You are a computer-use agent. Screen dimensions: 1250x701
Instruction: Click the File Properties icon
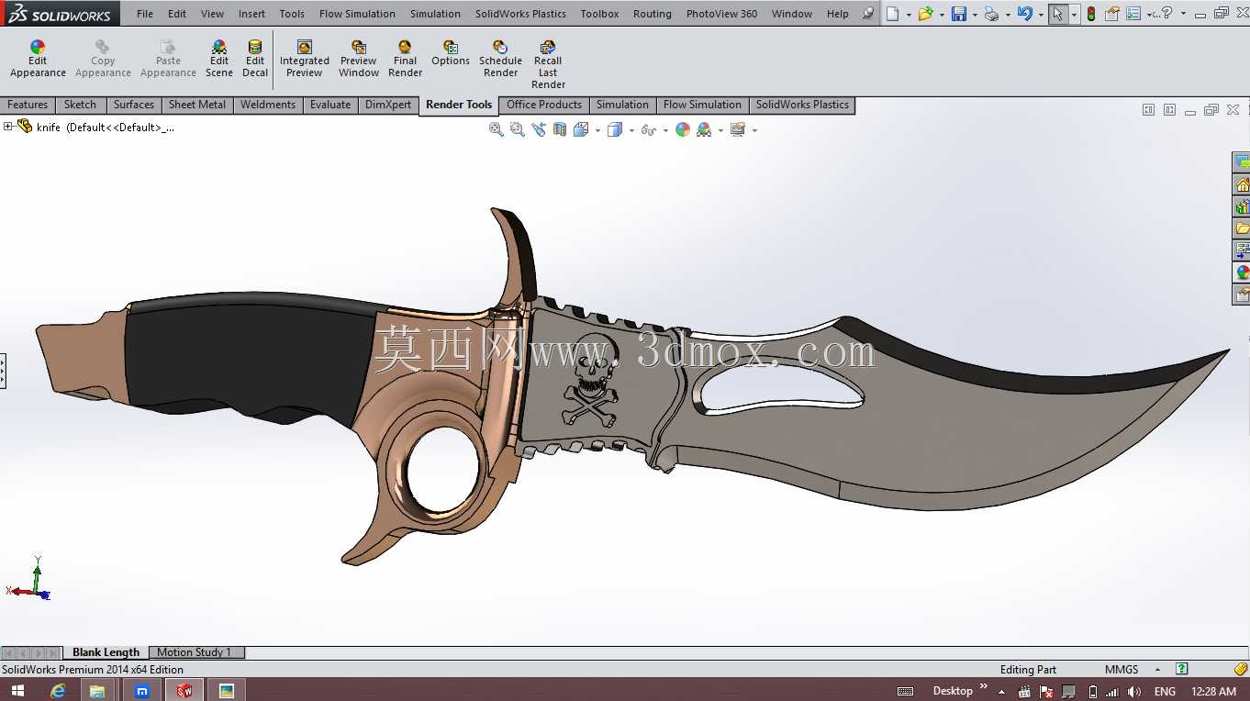point(1112,14)
